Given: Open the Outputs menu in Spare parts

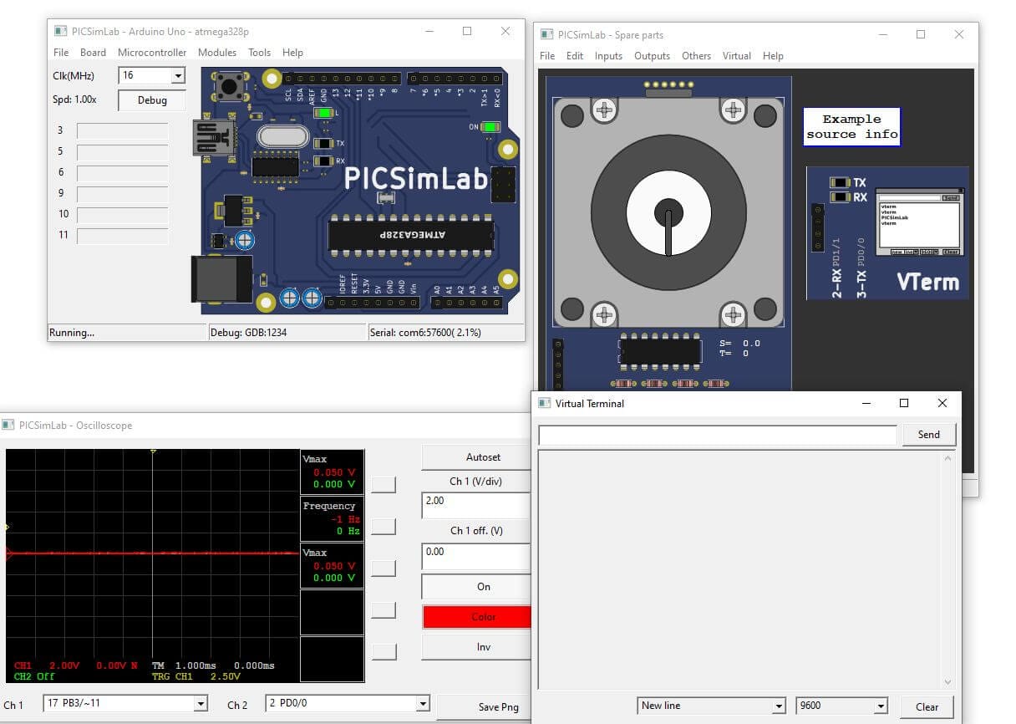Looking at the screenshot, I should [x=652, y=56].
